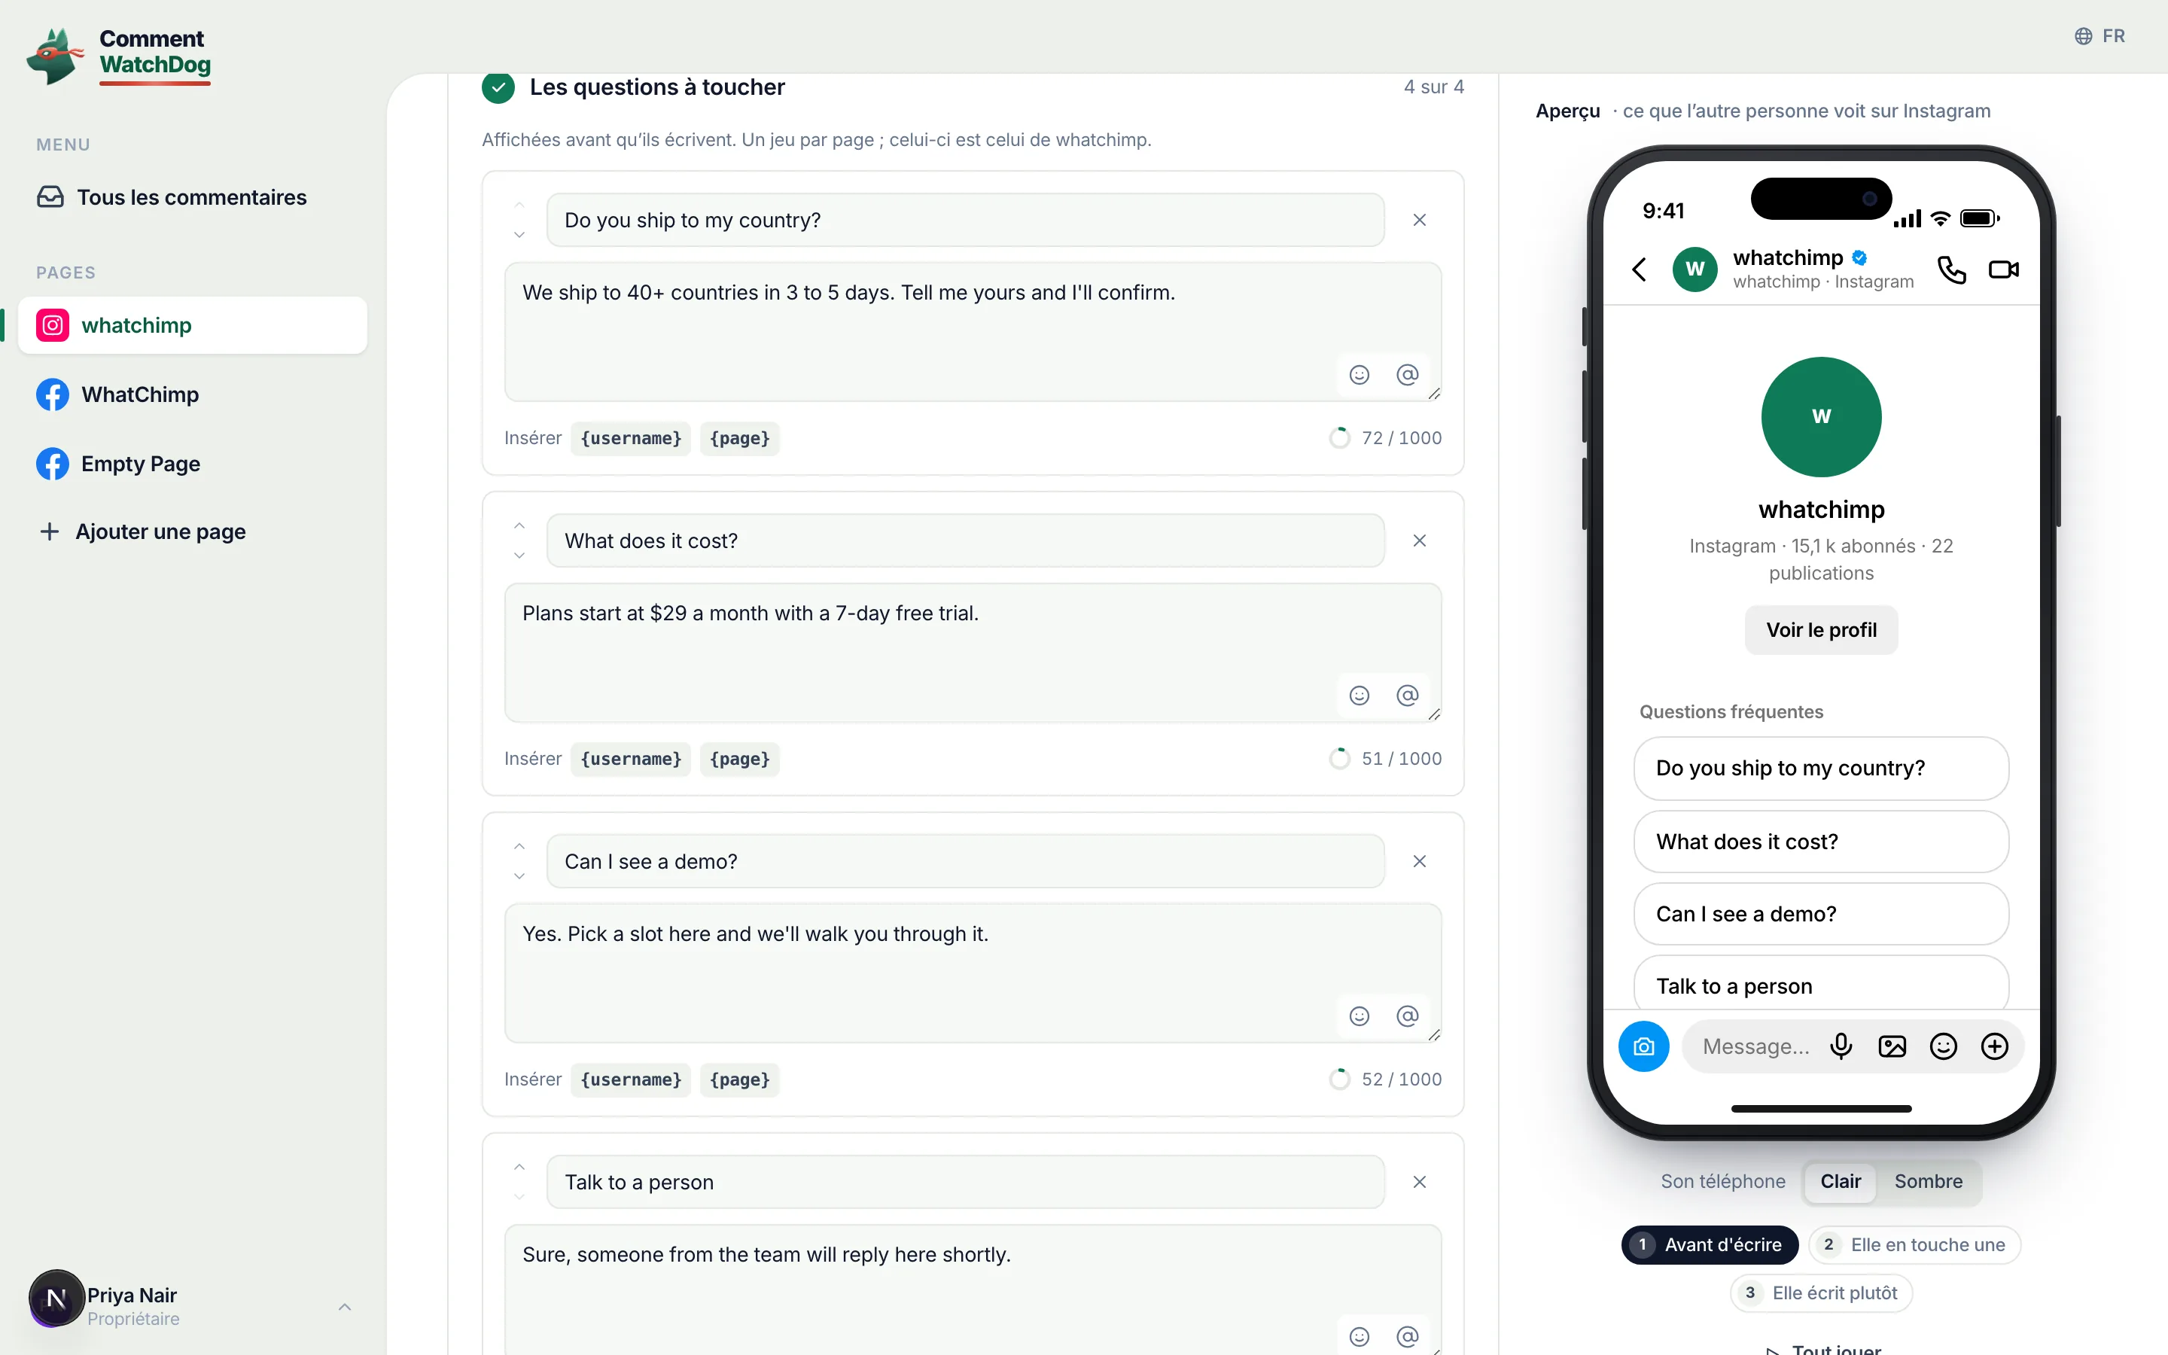Switch the phone preview to Sombre

(x=1928, y=1181)
